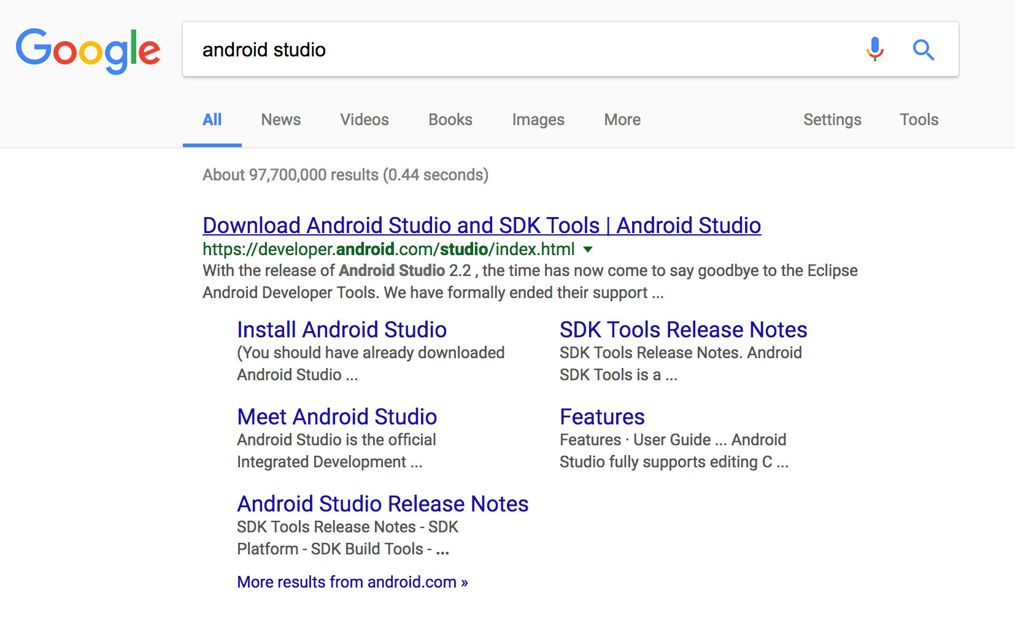Switch to the News tab
Image resolution: width=1015 pixels, height=617 pixels.
pyautogui.click(x=281, y=120)
